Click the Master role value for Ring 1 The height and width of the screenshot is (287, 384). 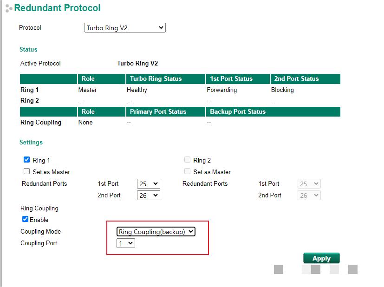87,90
